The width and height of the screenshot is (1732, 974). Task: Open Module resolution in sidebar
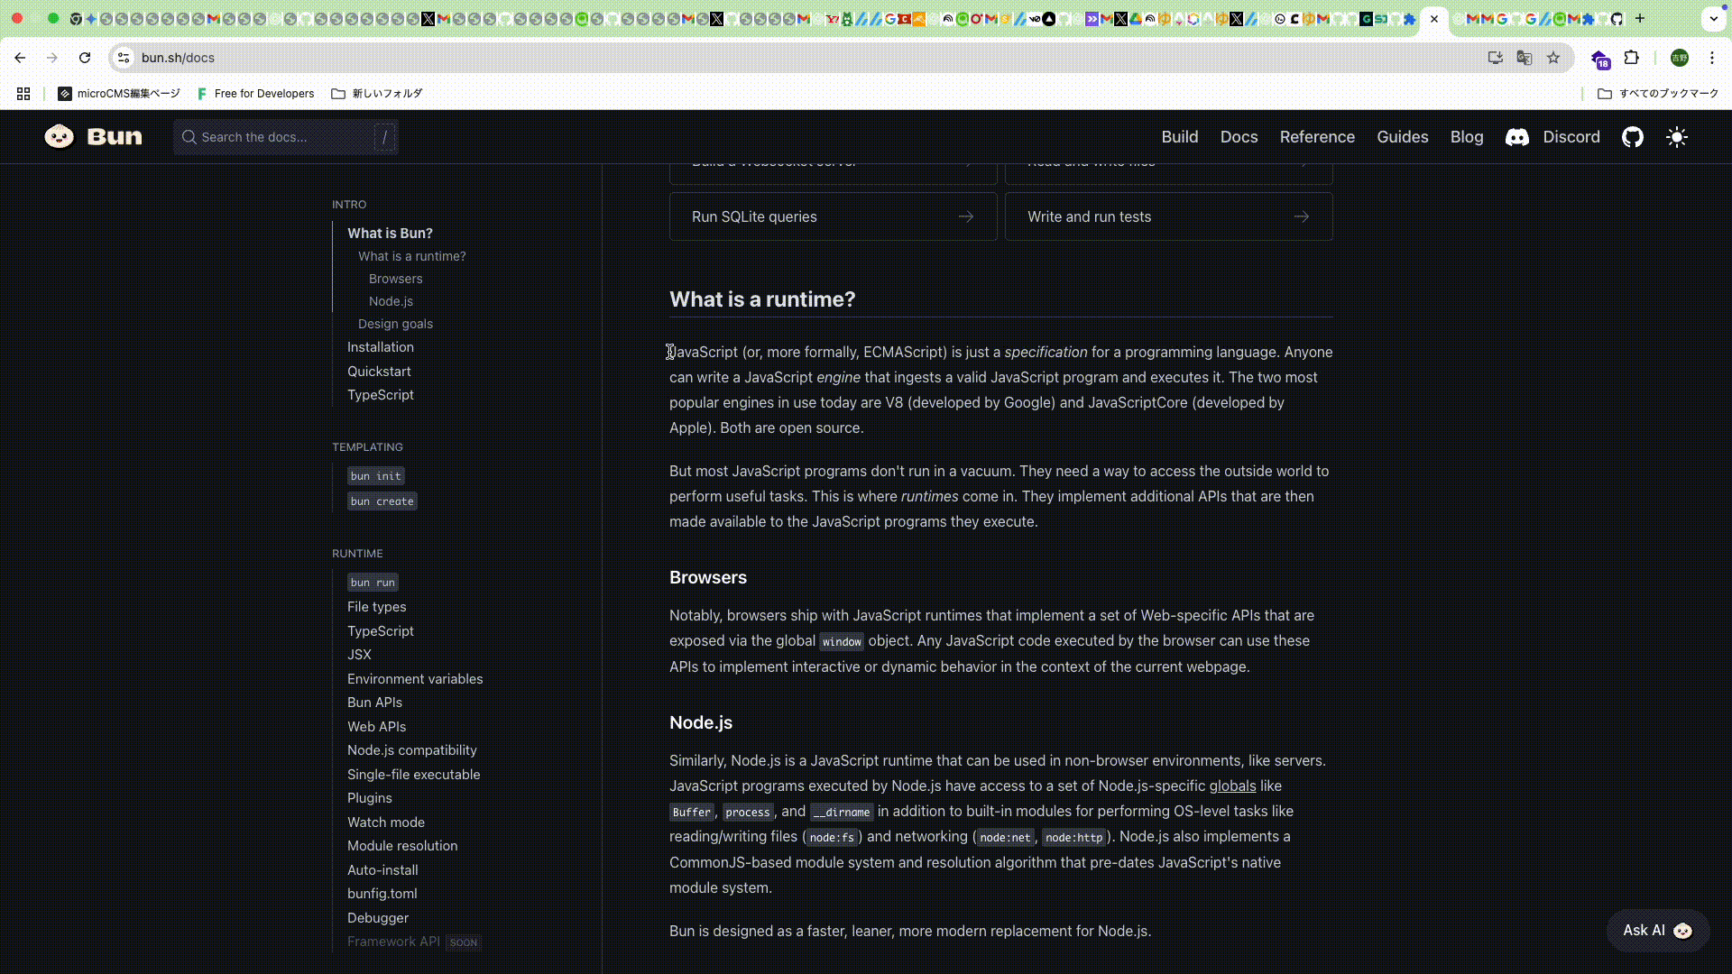coord(402,846)
